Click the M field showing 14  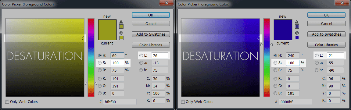(x=158, y=86)
